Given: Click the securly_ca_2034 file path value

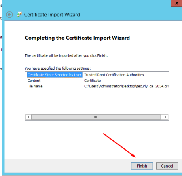Looking at the screenshot, I should pos(126,86).
